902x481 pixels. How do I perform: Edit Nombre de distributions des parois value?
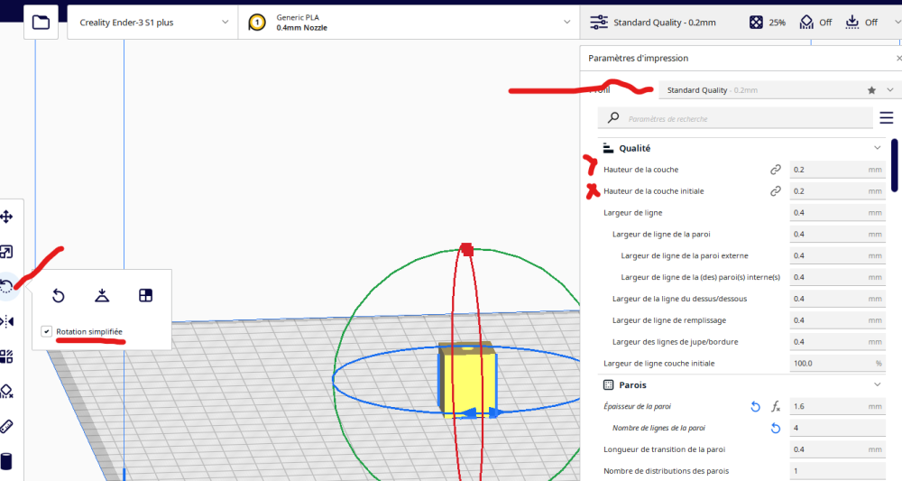pos(837,471)
